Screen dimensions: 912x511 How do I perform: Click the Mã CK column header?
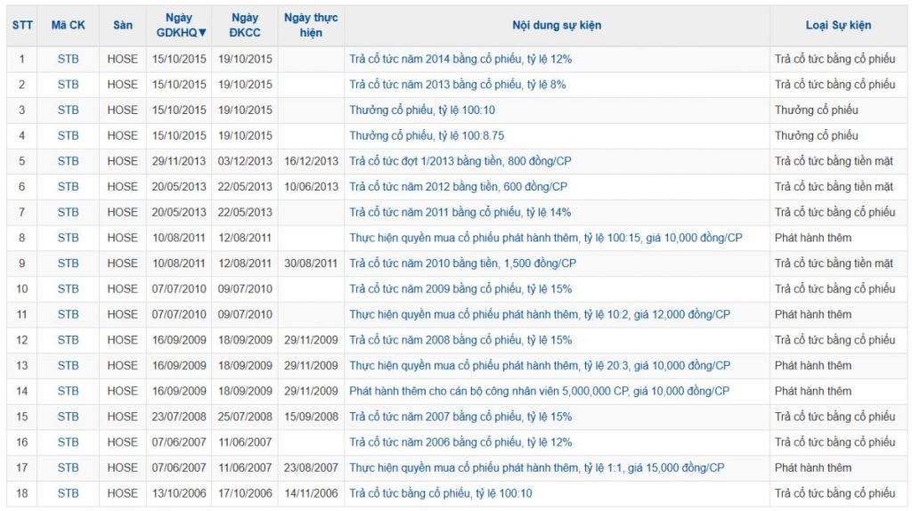click(x=68, y=26)
